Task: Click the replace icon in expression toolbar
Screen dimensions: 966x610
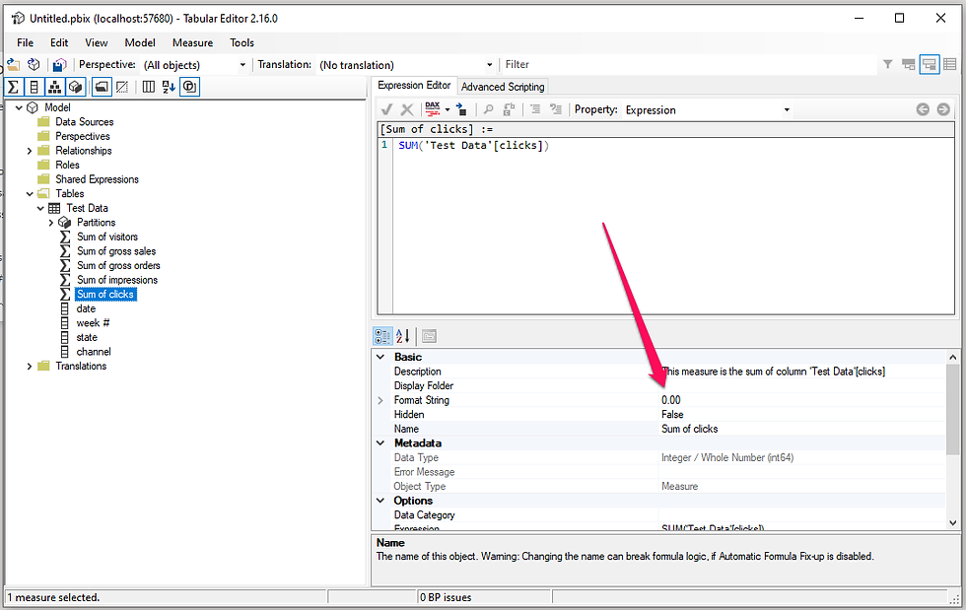Action: tap(509, 109)
